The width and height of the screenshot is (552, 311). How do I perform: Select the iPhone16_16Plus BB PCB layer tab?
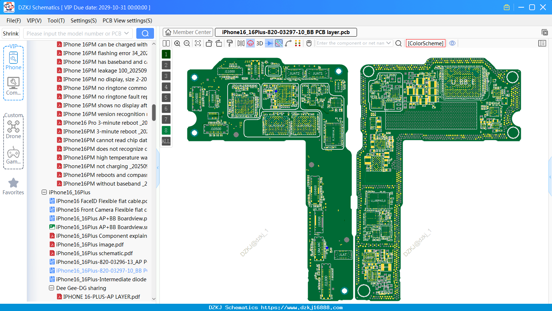(286, 32)
